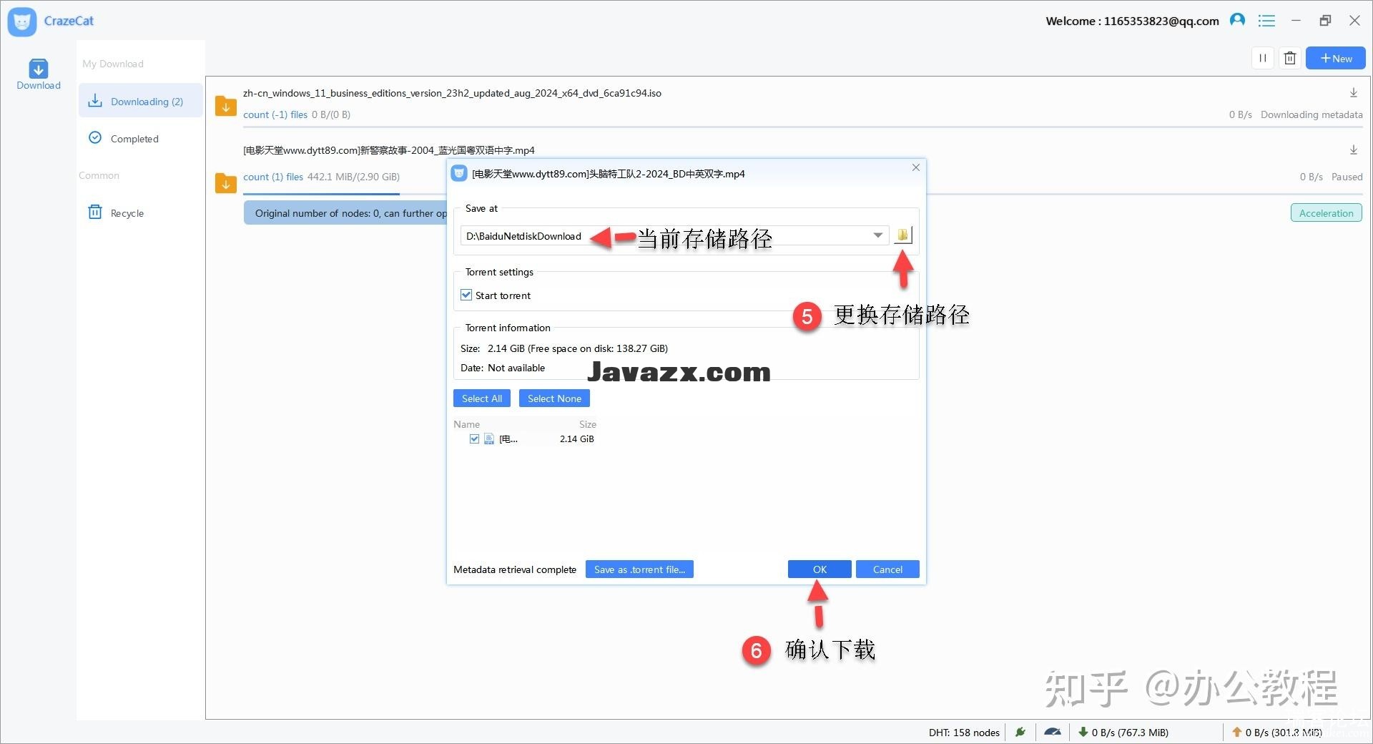Click the orange upload speed arrow

point(1237,732)
